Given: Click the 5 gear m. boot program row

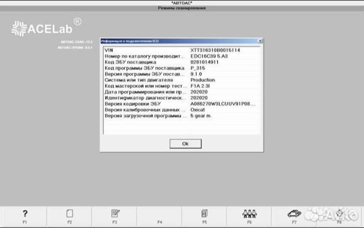Looking at the screenshot, I should pos(181,116).
